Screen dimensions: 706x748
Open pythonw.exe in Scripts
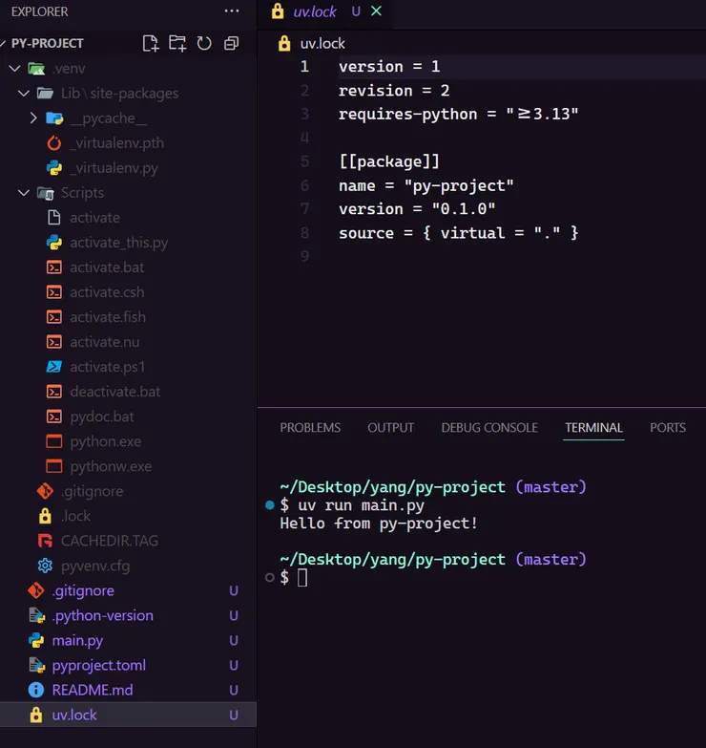[111, 466]
